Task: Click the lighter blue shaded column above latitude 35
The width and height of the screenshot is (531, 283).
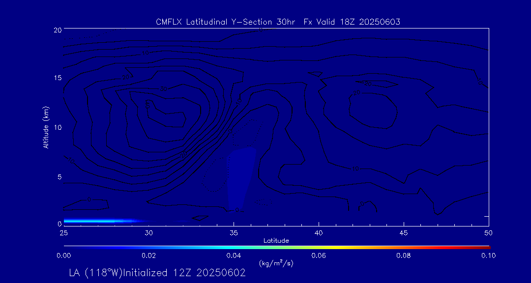Action: point(241,179)
